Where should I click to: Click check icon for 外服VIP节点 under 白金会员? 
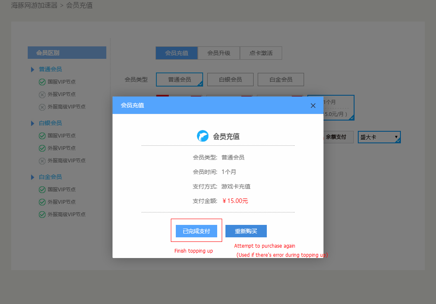(42, 202)
